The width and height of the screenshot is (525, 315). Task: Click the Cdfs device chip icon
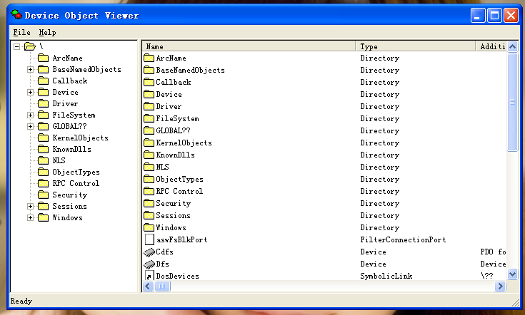[x=149, y=252]
